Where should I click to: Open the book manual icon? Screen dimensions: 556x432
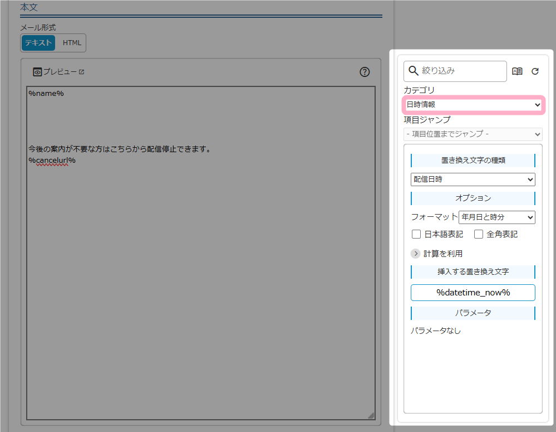point(517,71)
